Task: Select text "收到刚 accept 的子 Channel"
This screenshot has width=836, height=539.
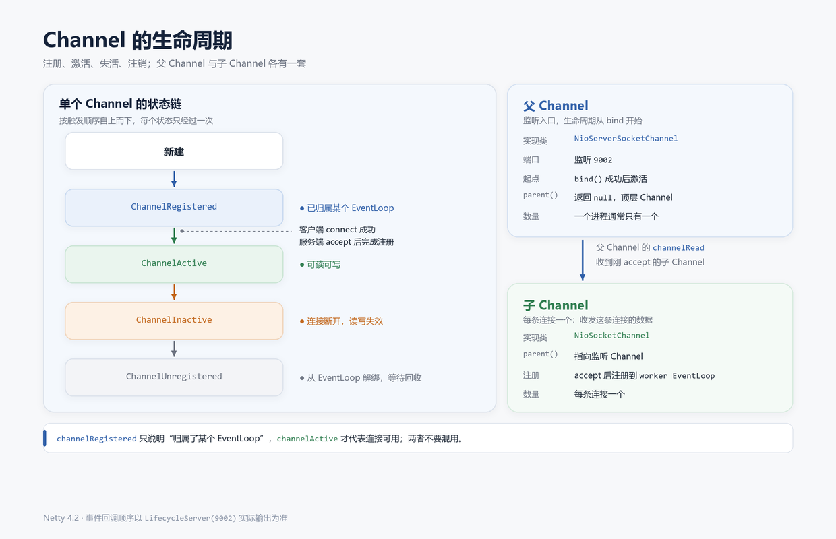Action: (x=650, y=262)
